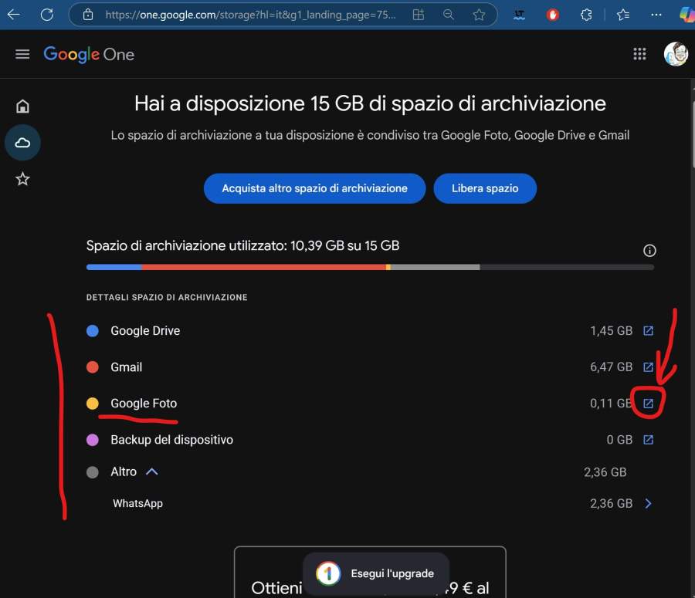Open the browser settings three-dot menu

pyautogui.click(x=656, y=15)
